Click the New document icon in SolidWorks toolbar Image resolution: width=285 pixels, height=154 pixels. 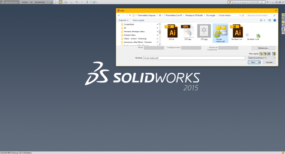[x=55, y=2]
